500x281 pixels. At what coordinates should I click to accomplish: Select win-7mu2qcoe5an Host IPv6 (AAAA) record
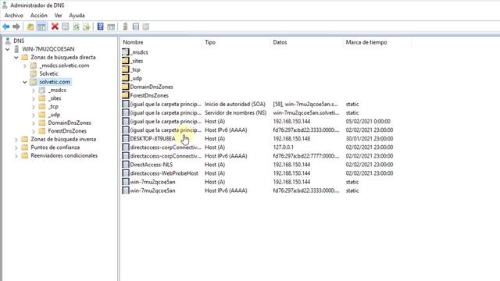(258, 190)
